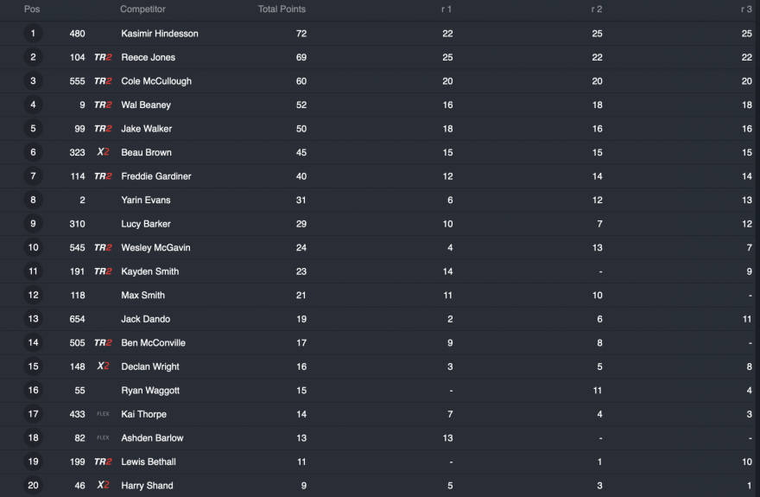Click the X2 logo beside Harry Shand

click(x=103, y=486)
